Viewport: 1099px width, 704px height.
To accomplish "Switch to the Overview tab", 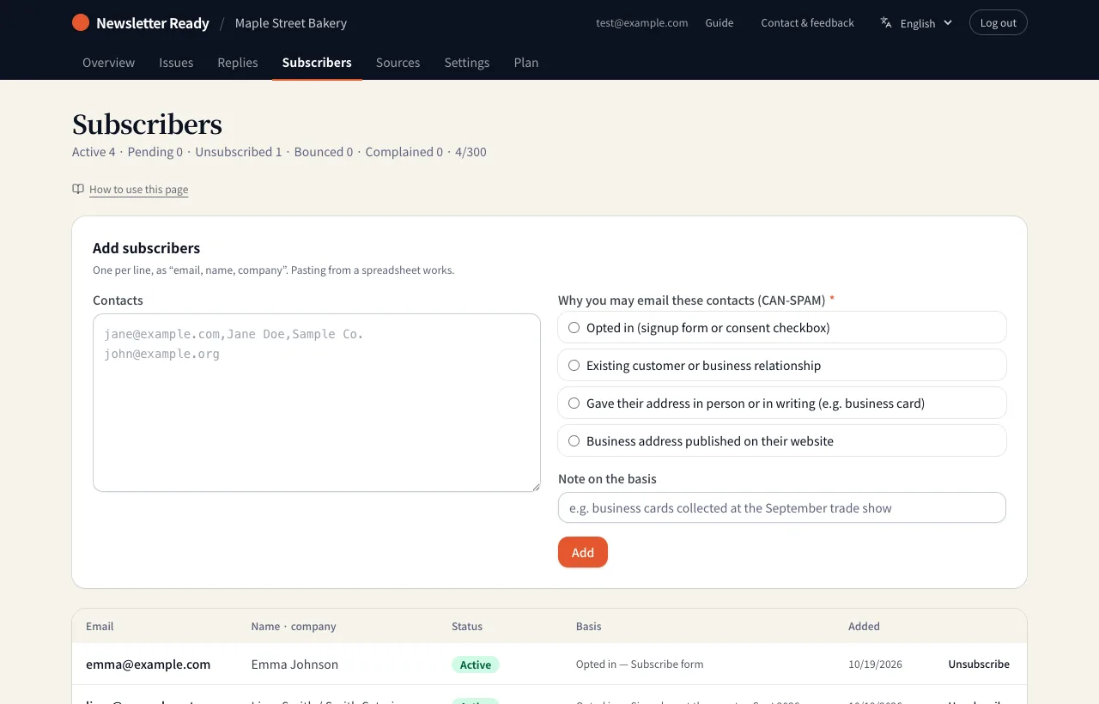I will coord(108,63).
